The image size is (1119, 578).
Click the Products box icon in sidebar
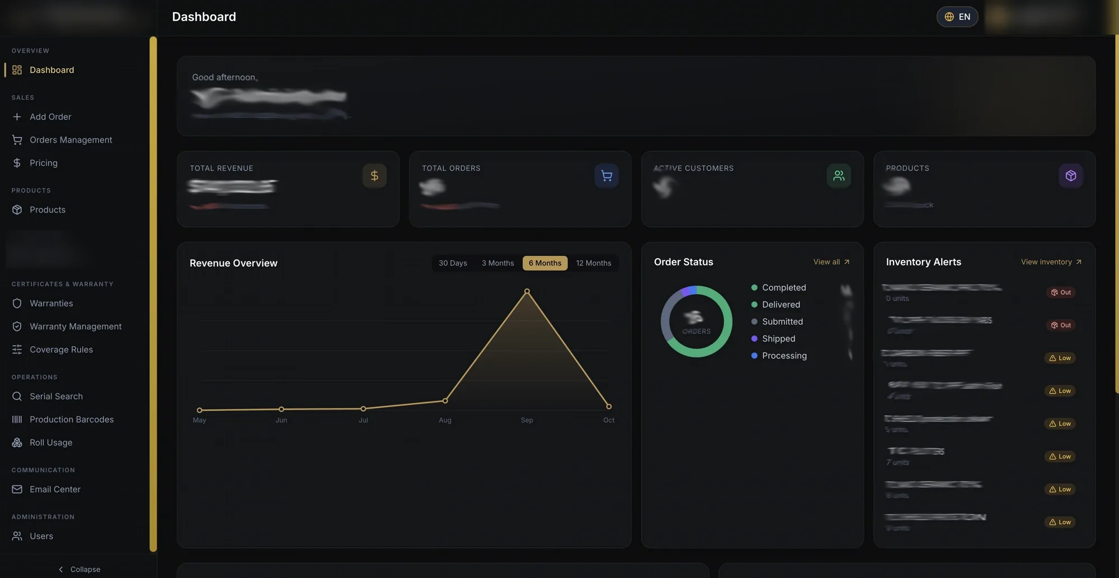(x=17, y=210)
